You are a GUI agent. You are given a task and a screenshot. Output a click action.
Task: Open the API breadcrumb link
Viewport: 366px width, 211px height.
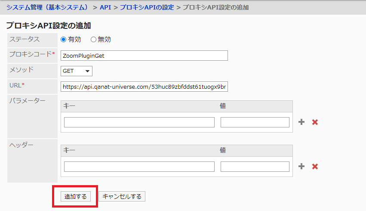click(105, 7)
